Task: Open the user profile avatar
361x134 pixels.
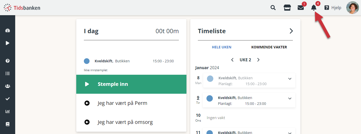Action: tap(353, 8)
